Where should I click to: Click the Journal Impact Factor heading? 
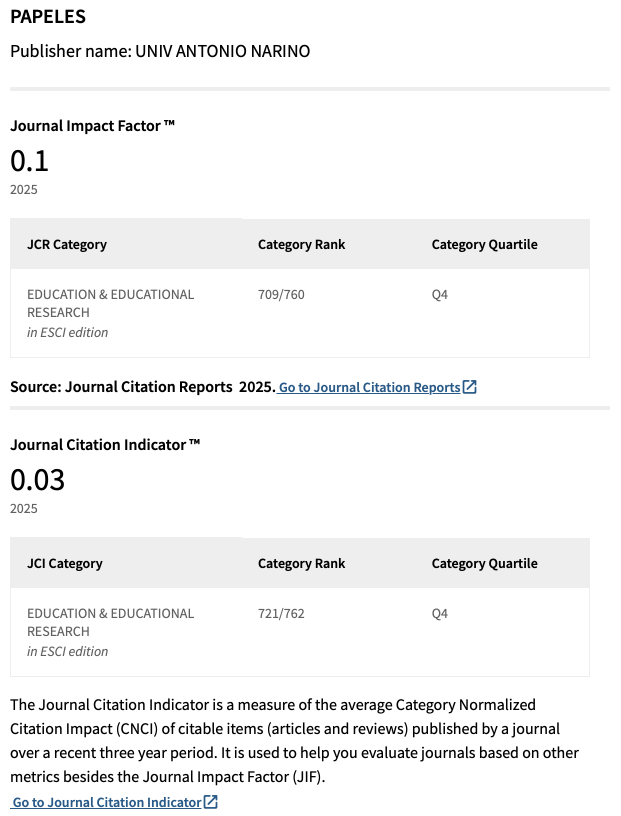tap(92, 126)
